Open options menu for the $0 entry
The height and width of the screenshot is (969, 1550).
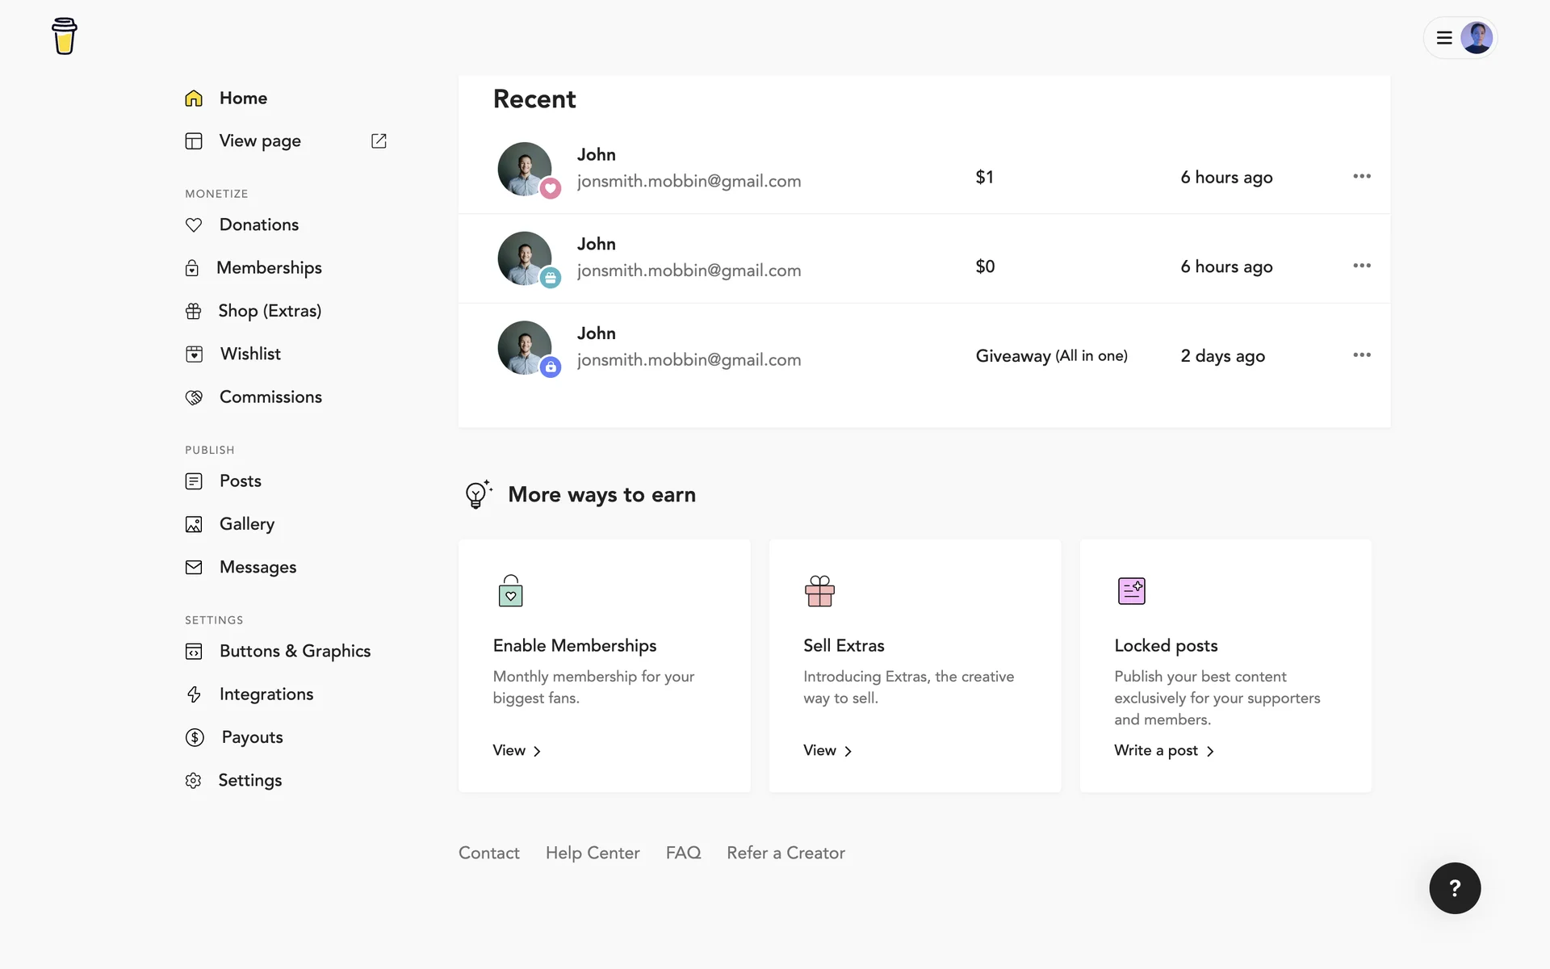click(1361, 266)
